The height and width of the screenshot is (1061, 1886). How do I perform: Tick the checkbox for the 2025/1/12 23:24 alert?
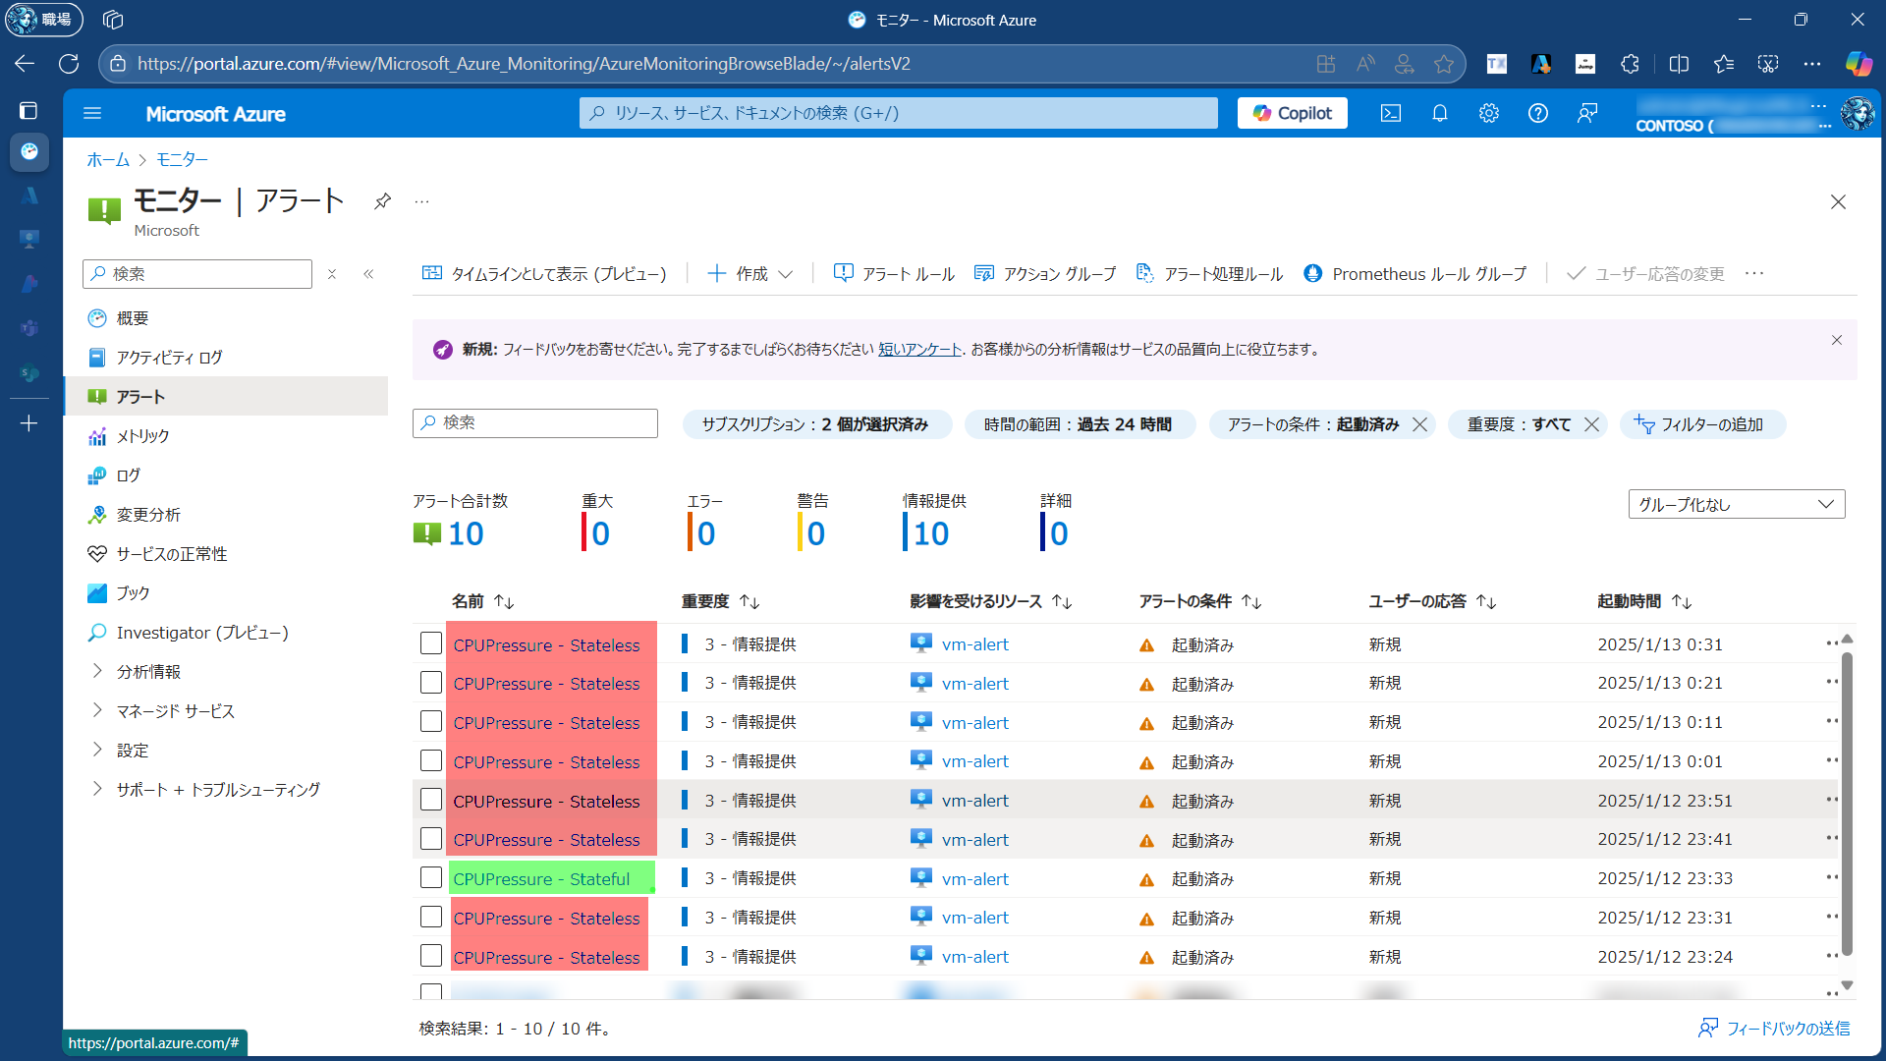[x=431, y=956]
